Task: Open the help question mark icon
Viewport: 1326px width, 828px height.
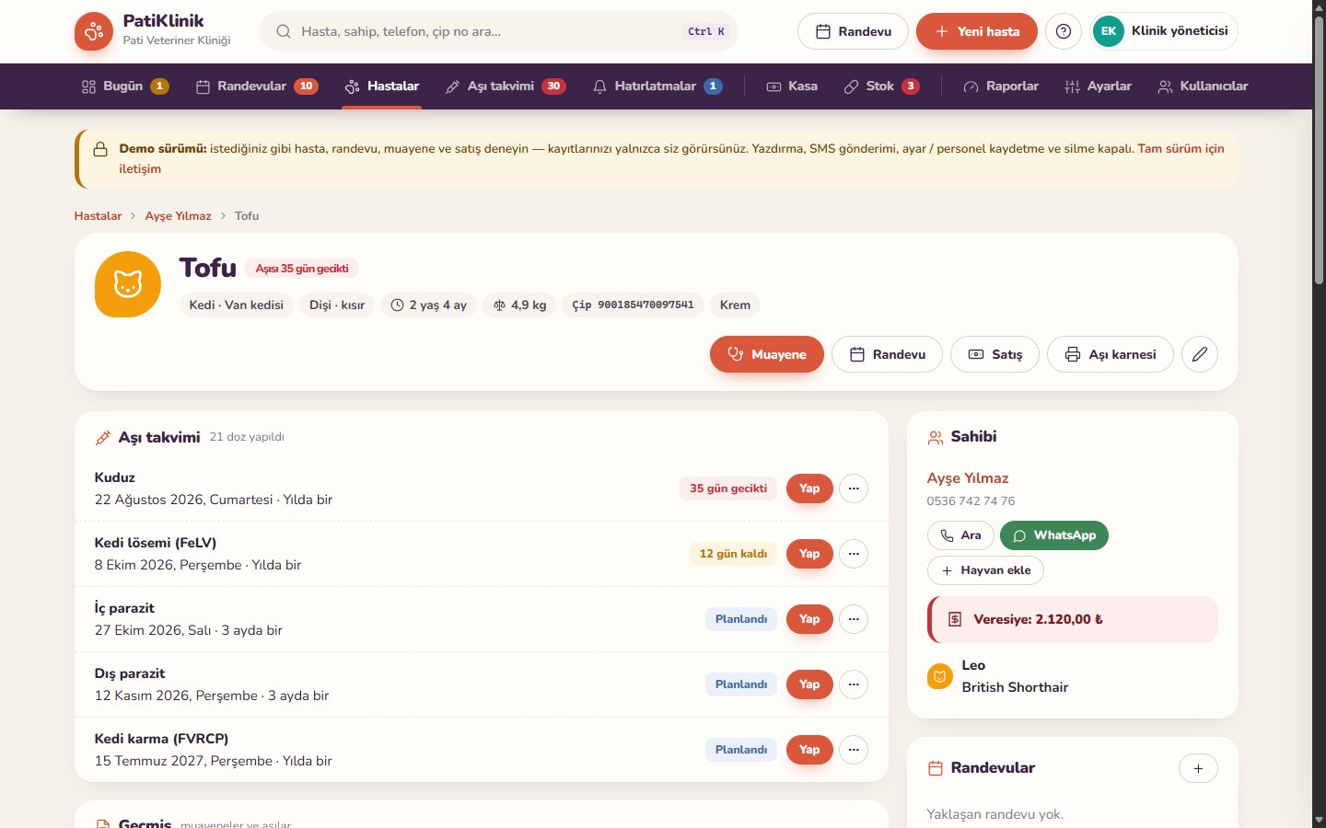Action: coord(1063,31)
